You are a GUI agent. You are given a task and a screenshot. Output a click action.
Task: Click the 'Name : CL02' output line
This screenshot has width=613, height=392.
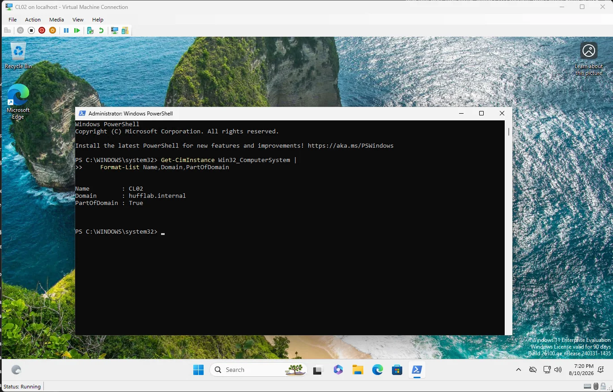109,189
